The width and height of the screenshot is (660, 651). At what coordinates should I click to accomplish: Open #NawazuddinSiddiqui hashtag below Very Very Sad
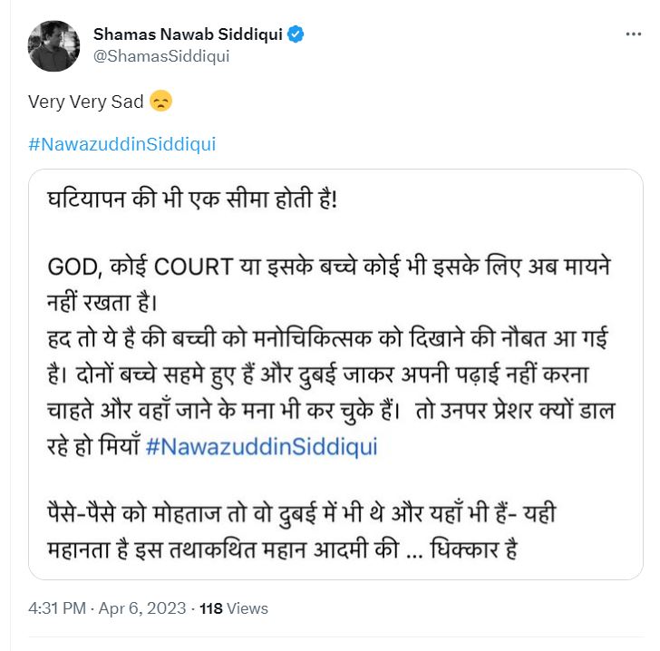122,144
